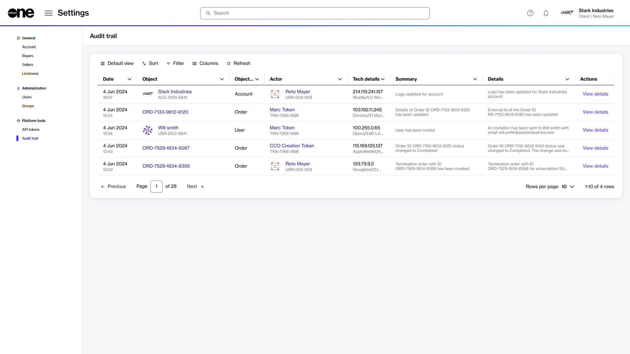
Task: Open the Filter options
Action: click(x=175, y=64)
